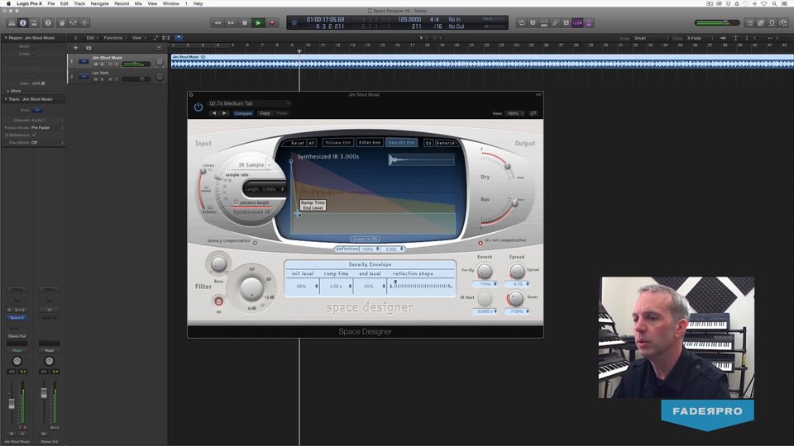This screenshot has height=446, width=794.
Task: Toggle the Filter on button
Action: click(218, 301)
